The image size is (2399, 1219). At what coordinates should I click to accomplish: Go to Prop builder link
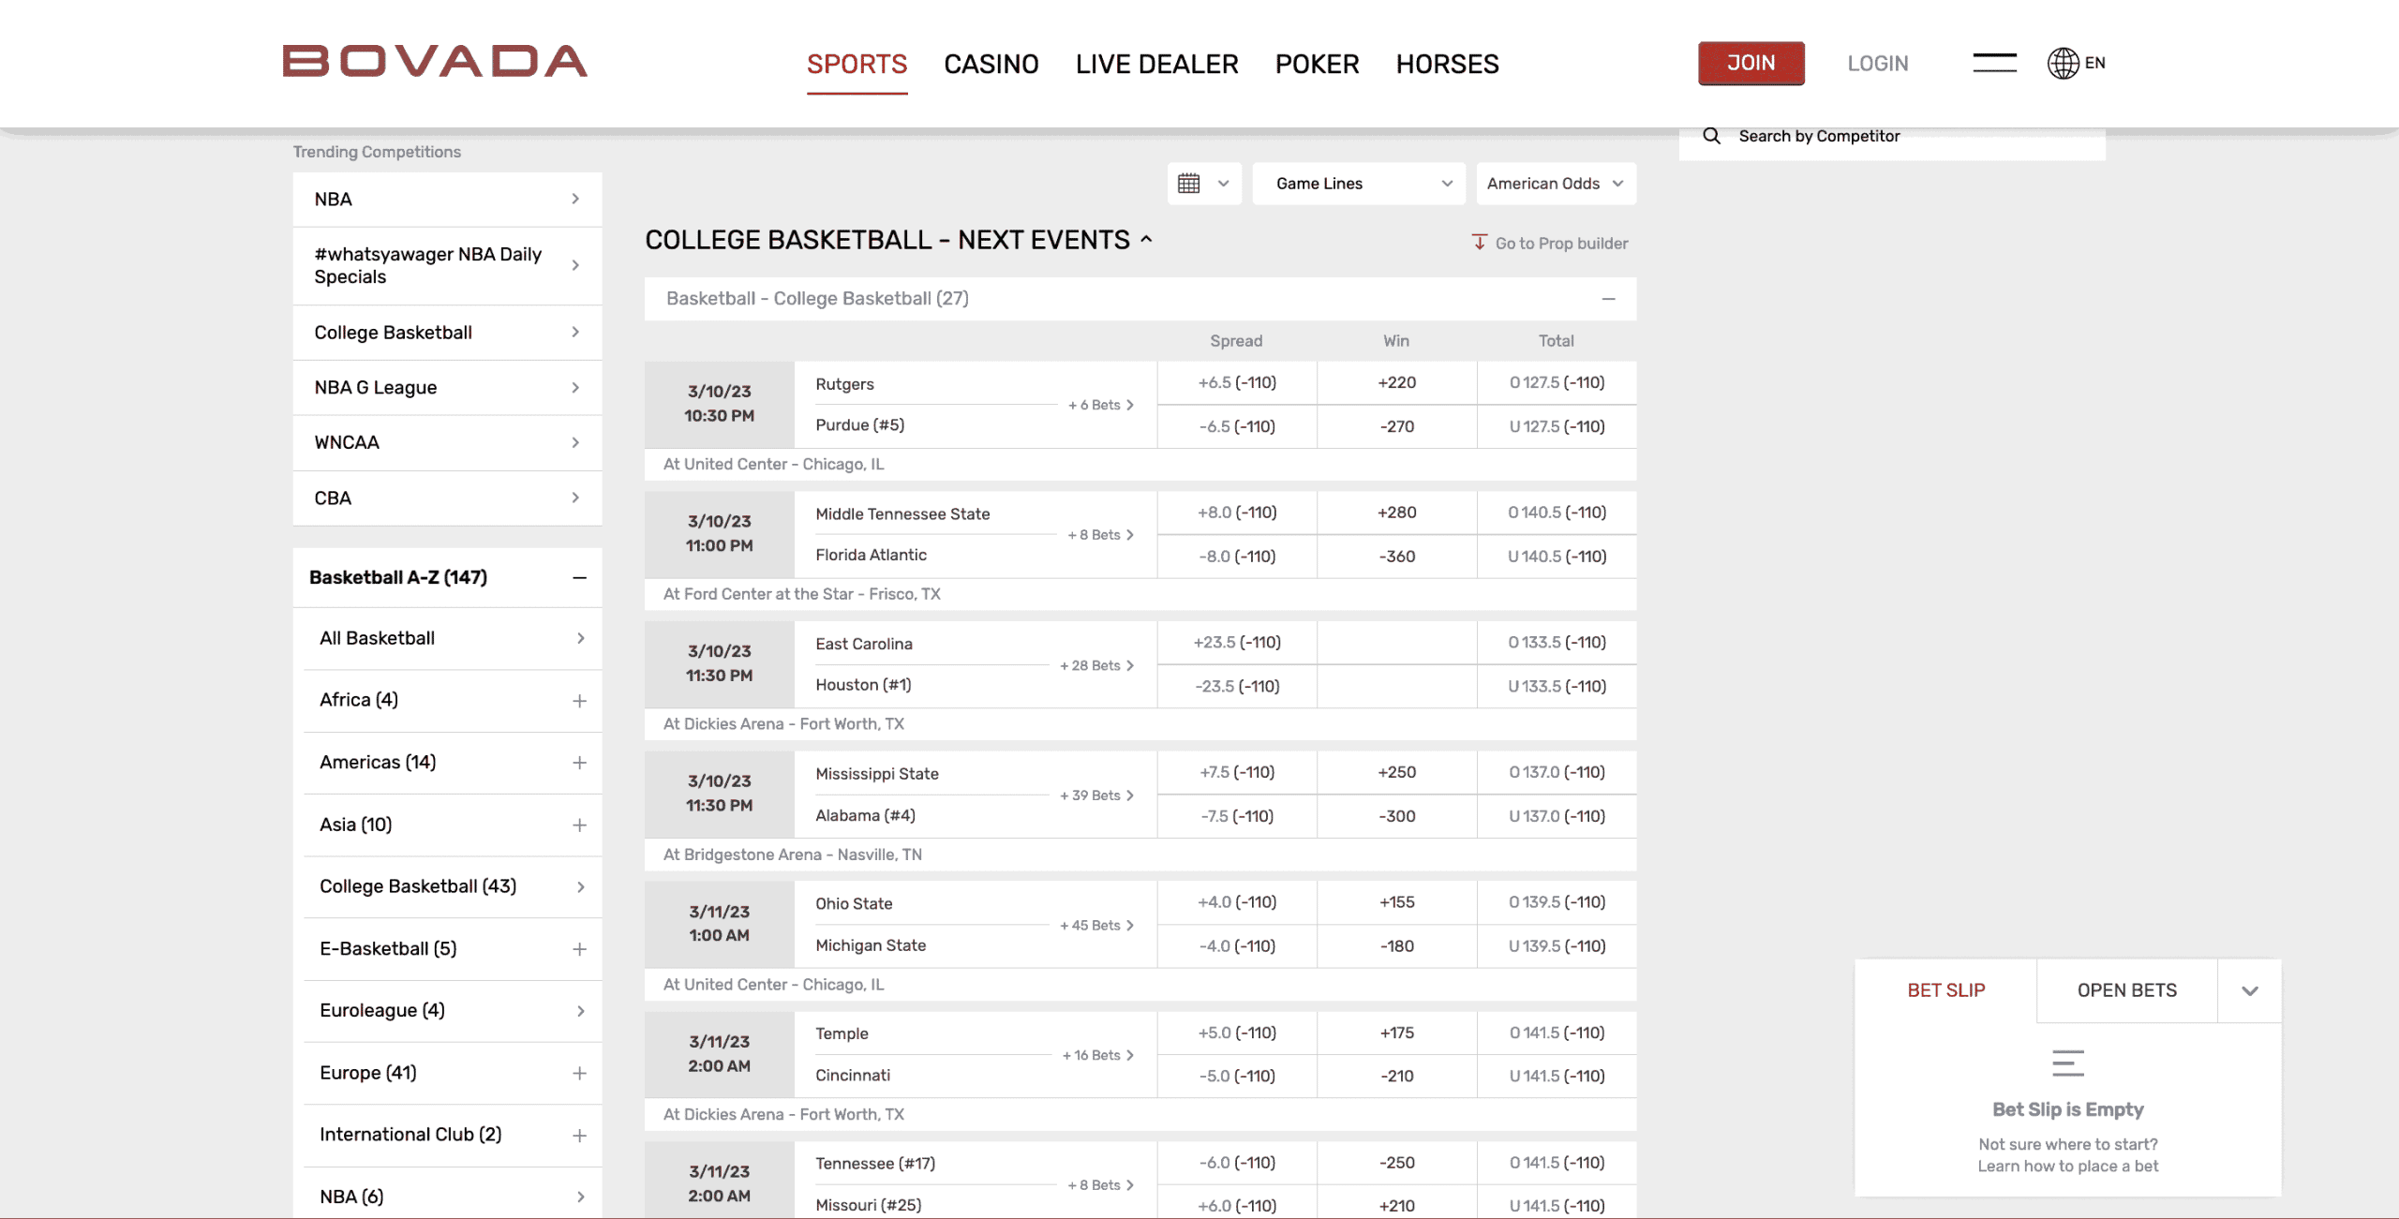pos(1561,244)
